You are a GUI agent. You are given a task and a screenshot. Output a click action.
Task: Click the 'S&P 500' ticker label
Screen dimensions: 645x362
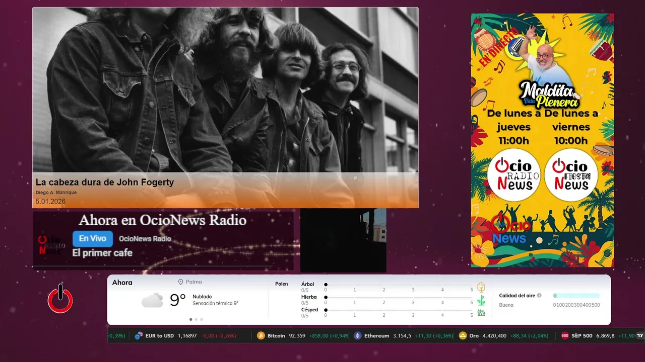pos(582,336)
